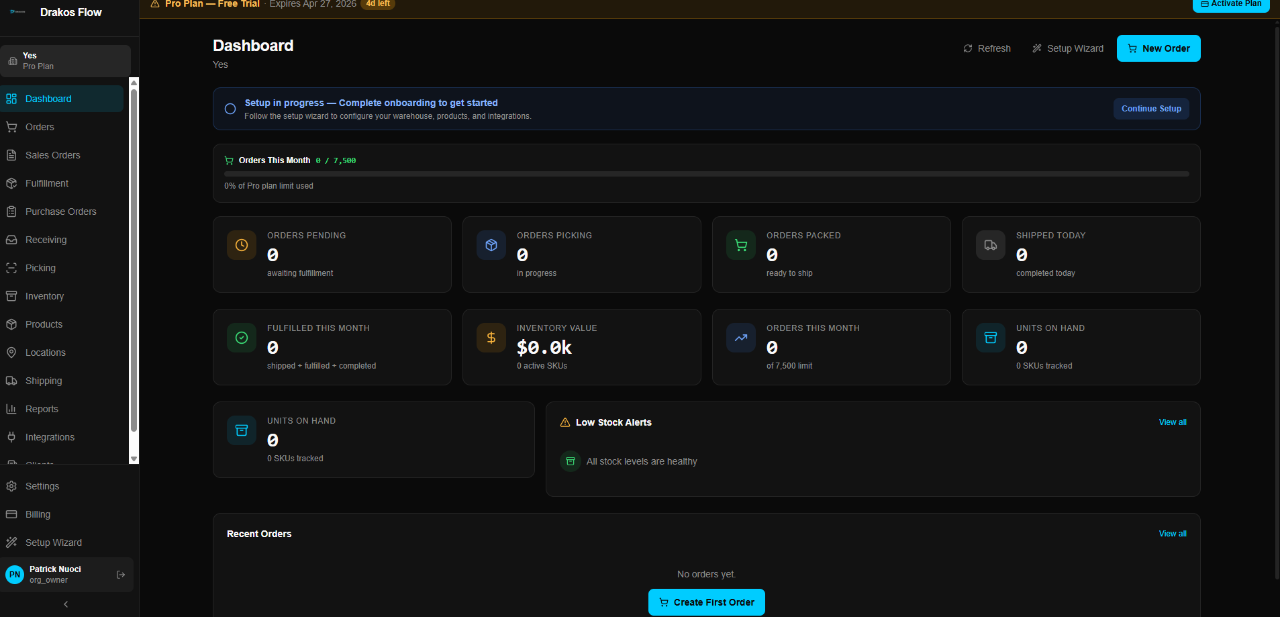Screen dimensions: 1280x617
Task: Click the Inventory archive icon in sidebar
Action: tap(11, 296)
